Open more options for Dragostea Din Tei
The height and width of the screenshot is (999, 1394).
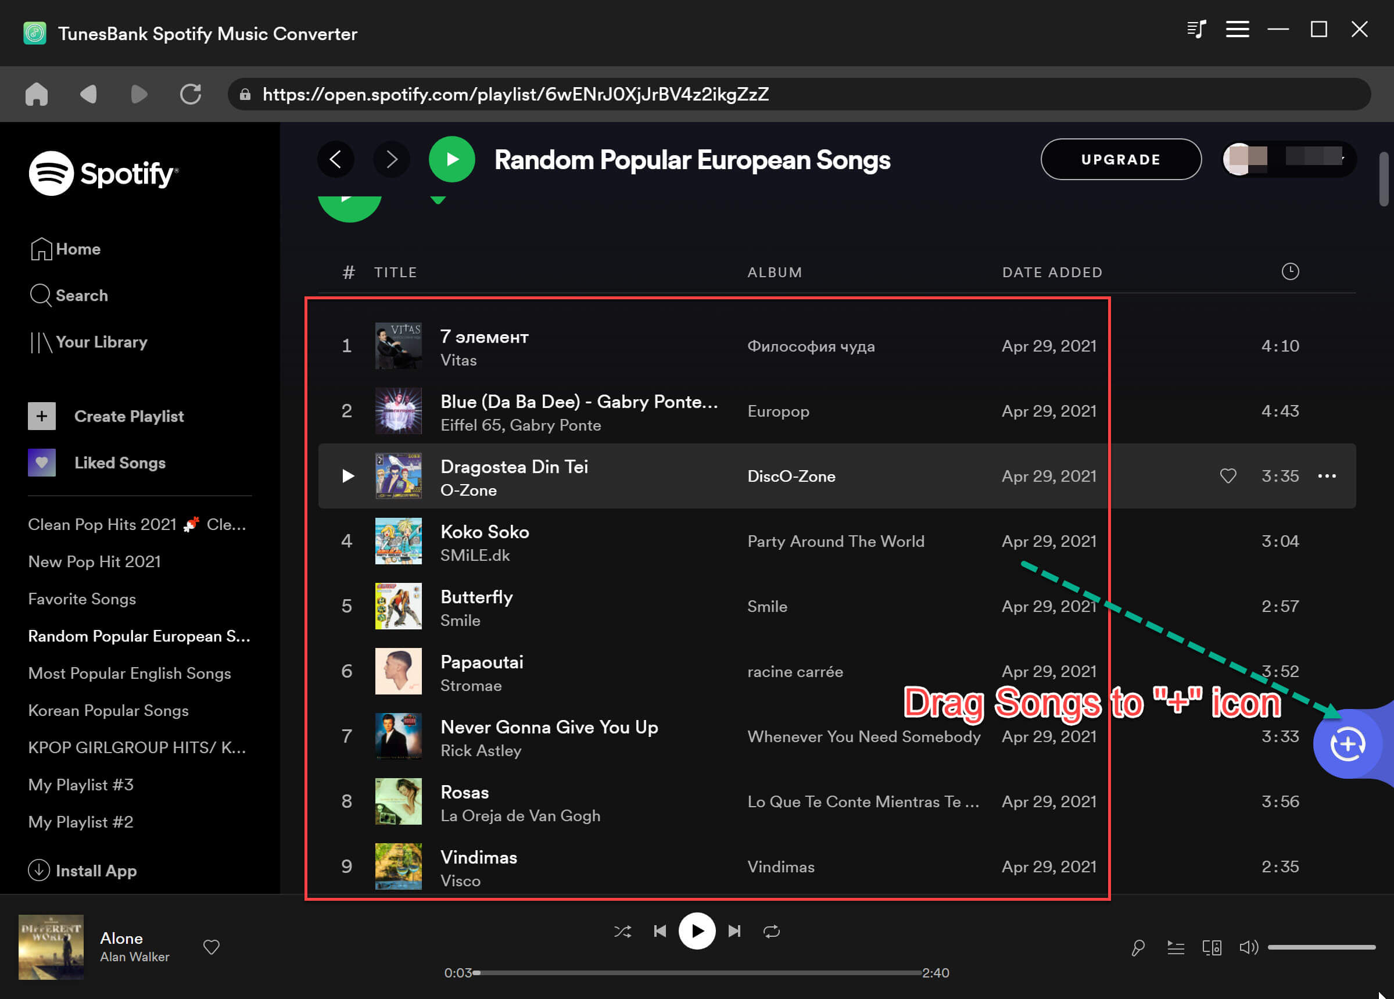(1327, 476)
